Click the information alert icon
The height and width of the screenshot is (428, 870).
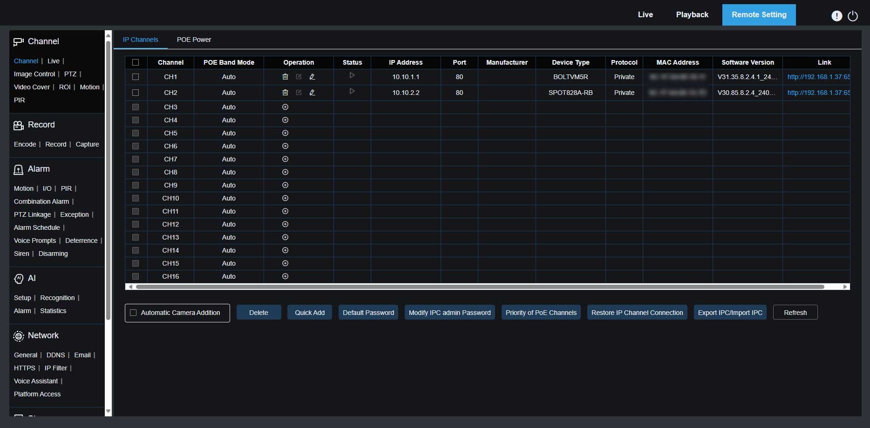837,16
